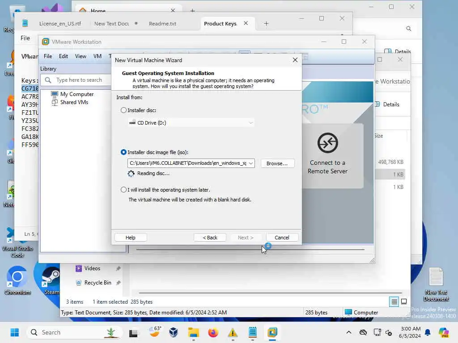The image size is (458, 343).
Task: Switch File Explorer to details list view
Action: (394, 302)
